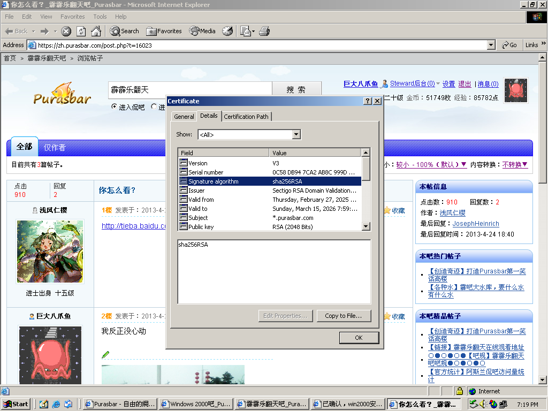Click the Show Desktop quick launch icon

44,404
